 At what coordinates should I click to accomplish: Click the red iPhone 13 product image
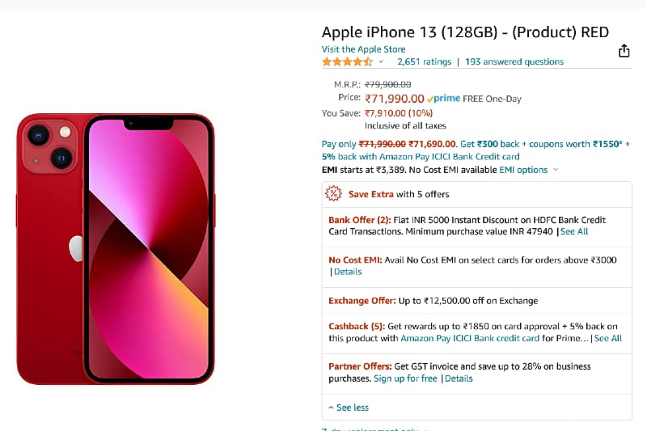[116, 248]
